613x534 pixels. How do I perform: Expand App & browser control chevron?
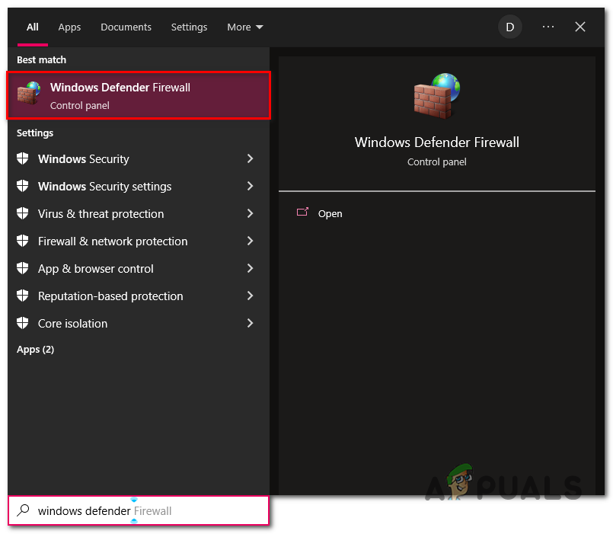[x=251, y=268]
